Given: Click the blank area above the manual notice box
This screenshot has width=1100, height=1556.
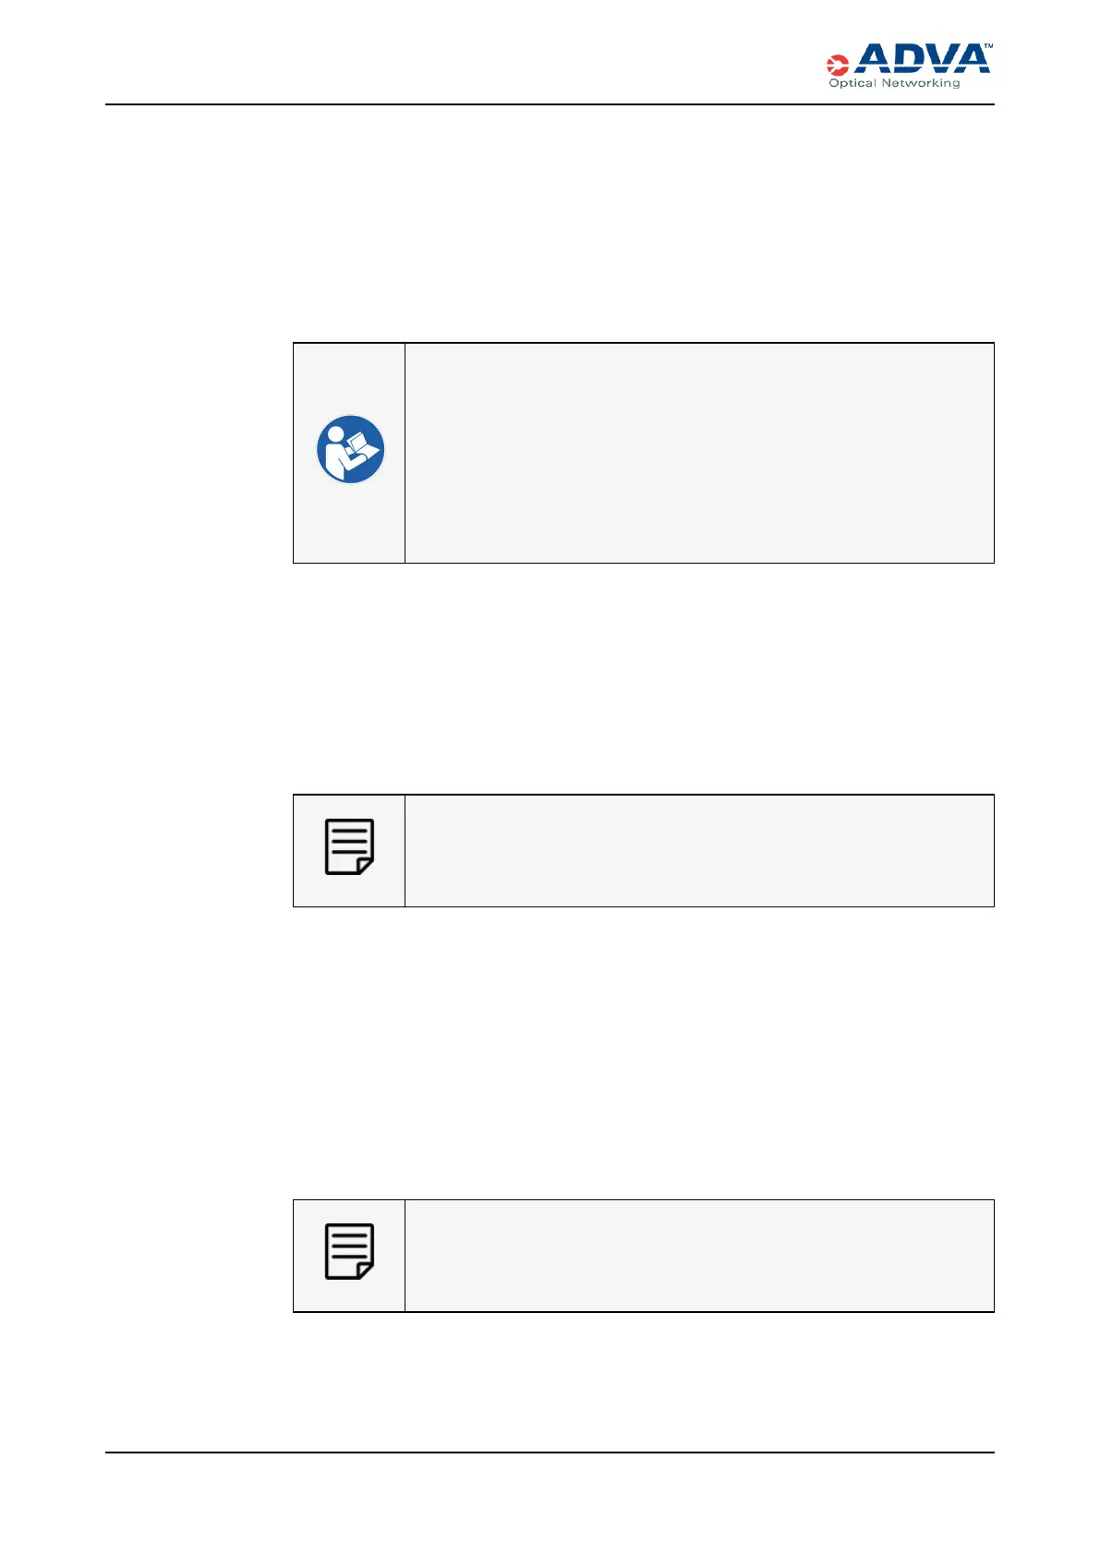Looking at the screenshot, I should pyautogui.click(x=642, y=231).
